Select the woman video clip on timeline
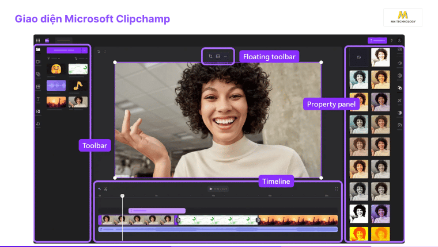The width and height of the screenshot is (438, 247). click(x=137, y=220)
